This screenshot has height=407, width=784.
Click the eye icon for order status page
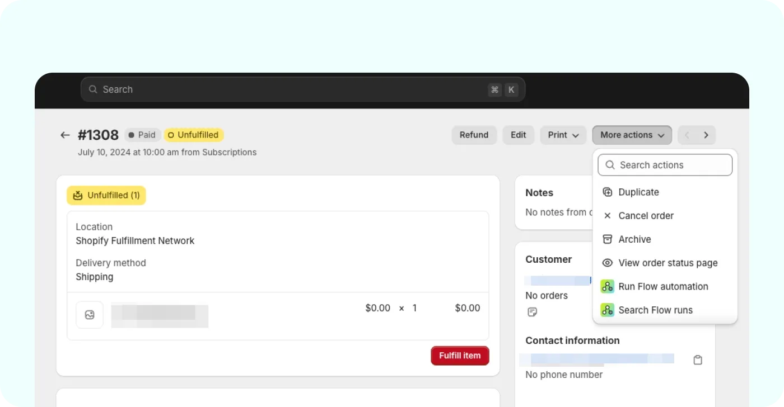coord(607,263)
